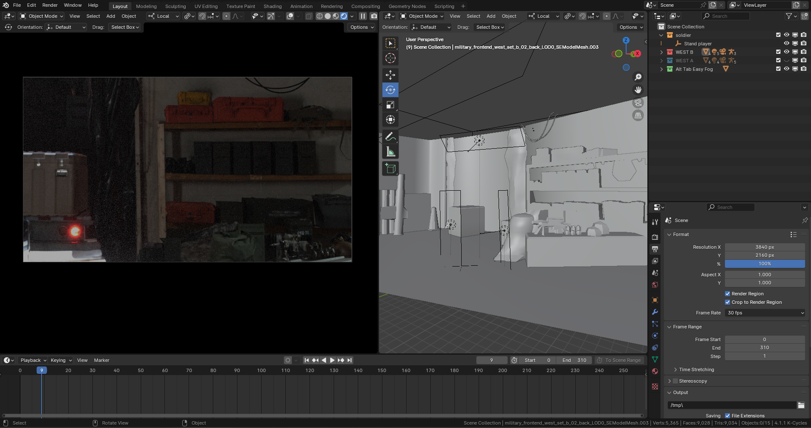Open the World properties tab icon
Image resolution: width=811 pixels, height=428 pixels.
[655, 285]
